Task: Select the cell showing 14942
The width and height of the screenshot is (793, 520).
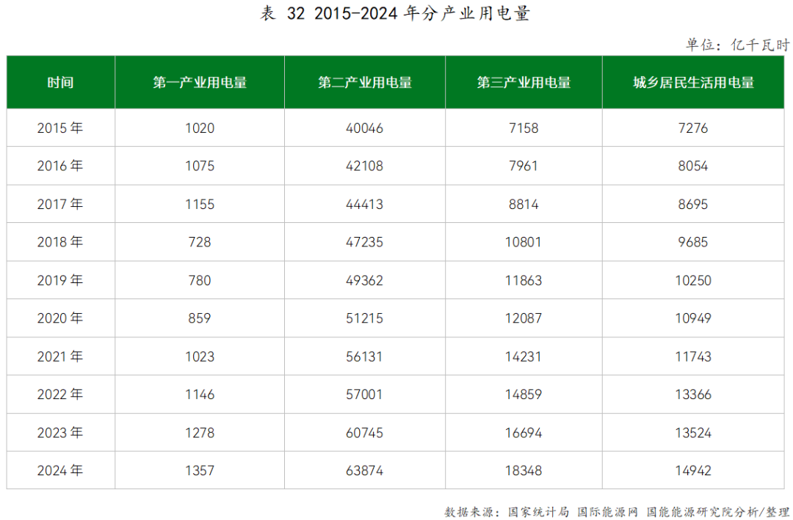Action: [693, 470]
